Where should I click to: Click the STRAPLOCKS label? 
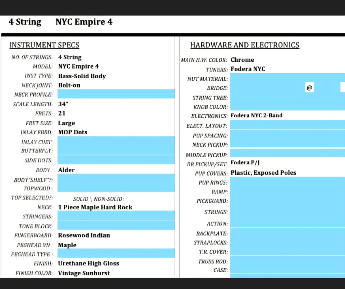pyautogui.click(x=211, y=243)
